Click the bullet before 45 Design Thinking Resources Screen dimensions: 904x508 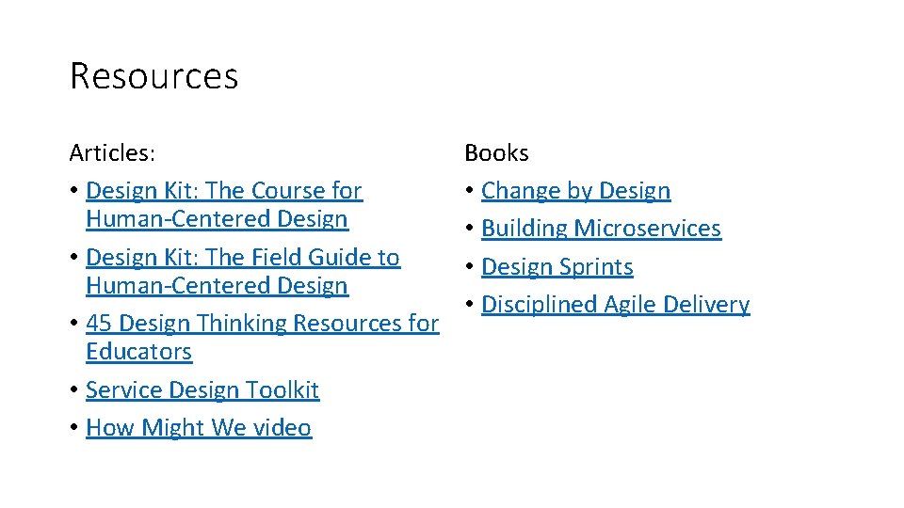click(x=73, y=325)
